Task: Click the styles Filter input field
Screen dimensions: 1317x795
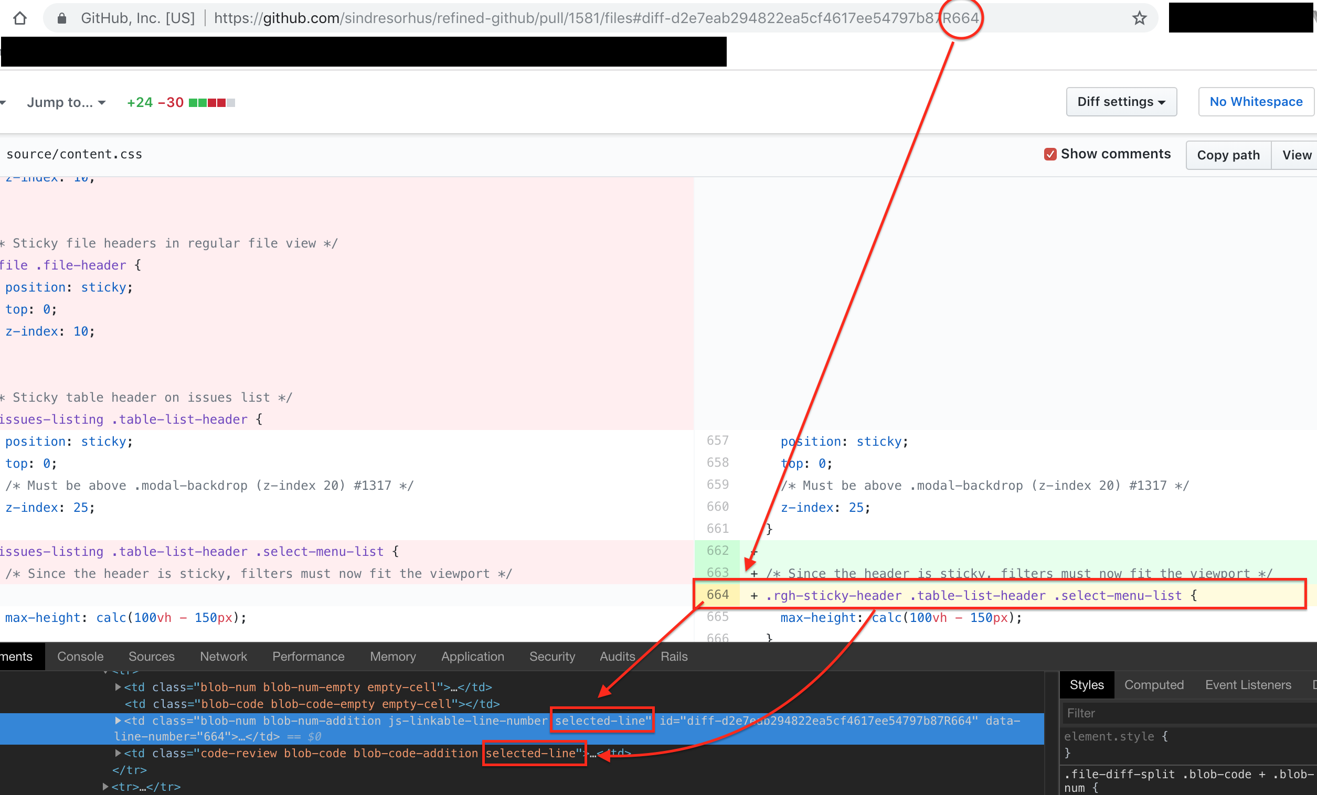Action: point(1188,713)
